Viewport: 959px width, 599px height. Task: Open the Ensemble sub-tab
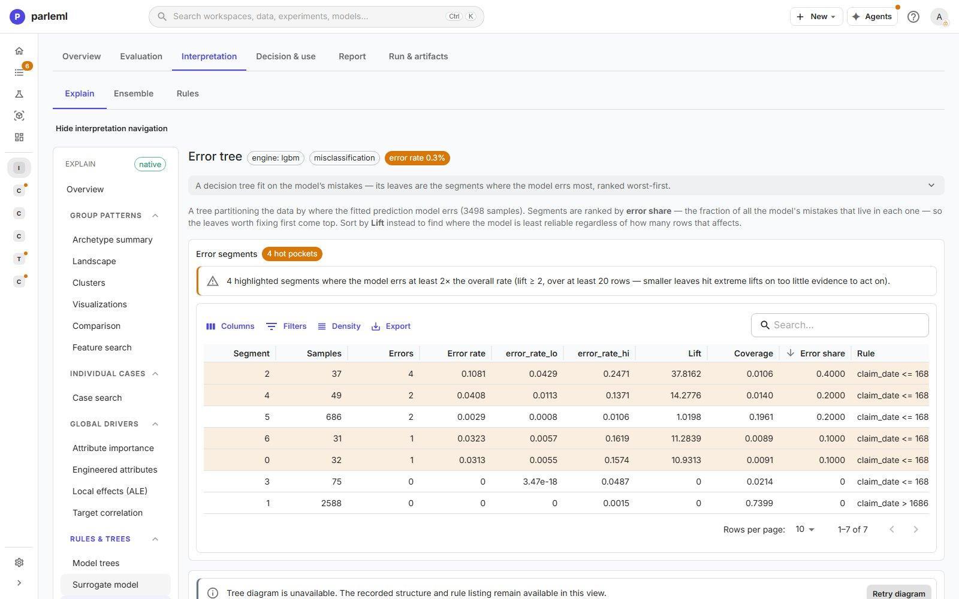(x=134, y=93)
